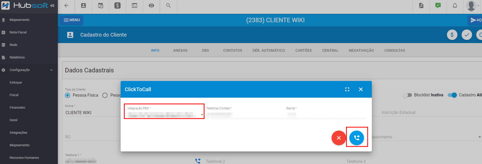Expand ClickToCall dialog to fullscreen
This screenshot has height=164, width=482.
tap(347, 89)
